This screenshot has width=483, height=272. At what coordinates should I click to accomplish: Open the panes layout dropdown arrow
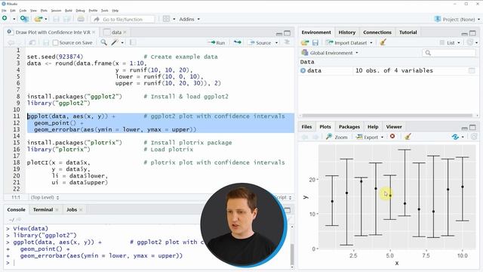point(174,19)
